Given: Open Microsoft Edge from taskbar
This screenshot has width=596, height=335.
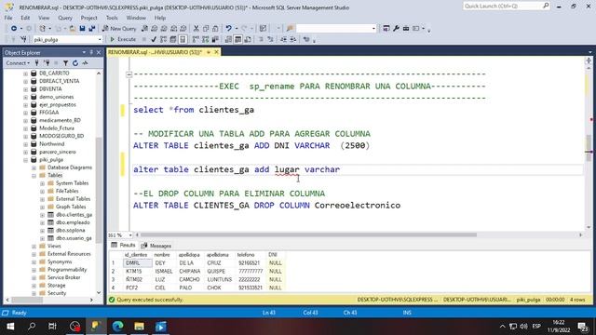Looking at the screenshot, I should [x=118, y=327].
